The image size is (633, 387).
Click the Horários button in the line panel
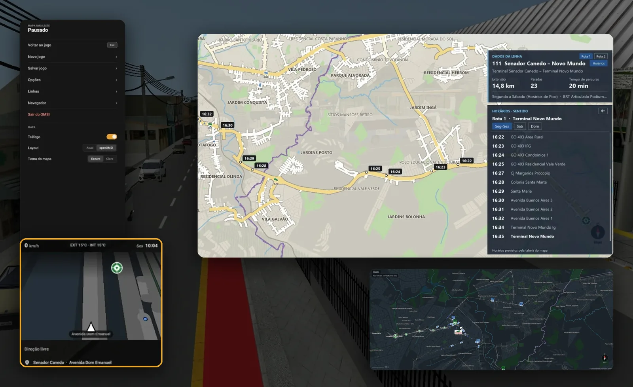coord(599,63)
